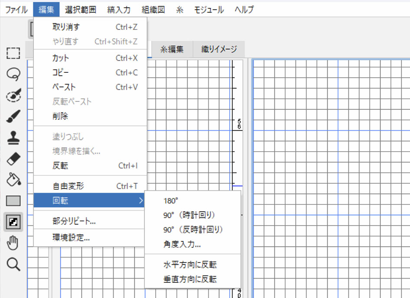Screen dimensions: 410x298
Task: Select the Hand pan tool
Action: [13, 243]
